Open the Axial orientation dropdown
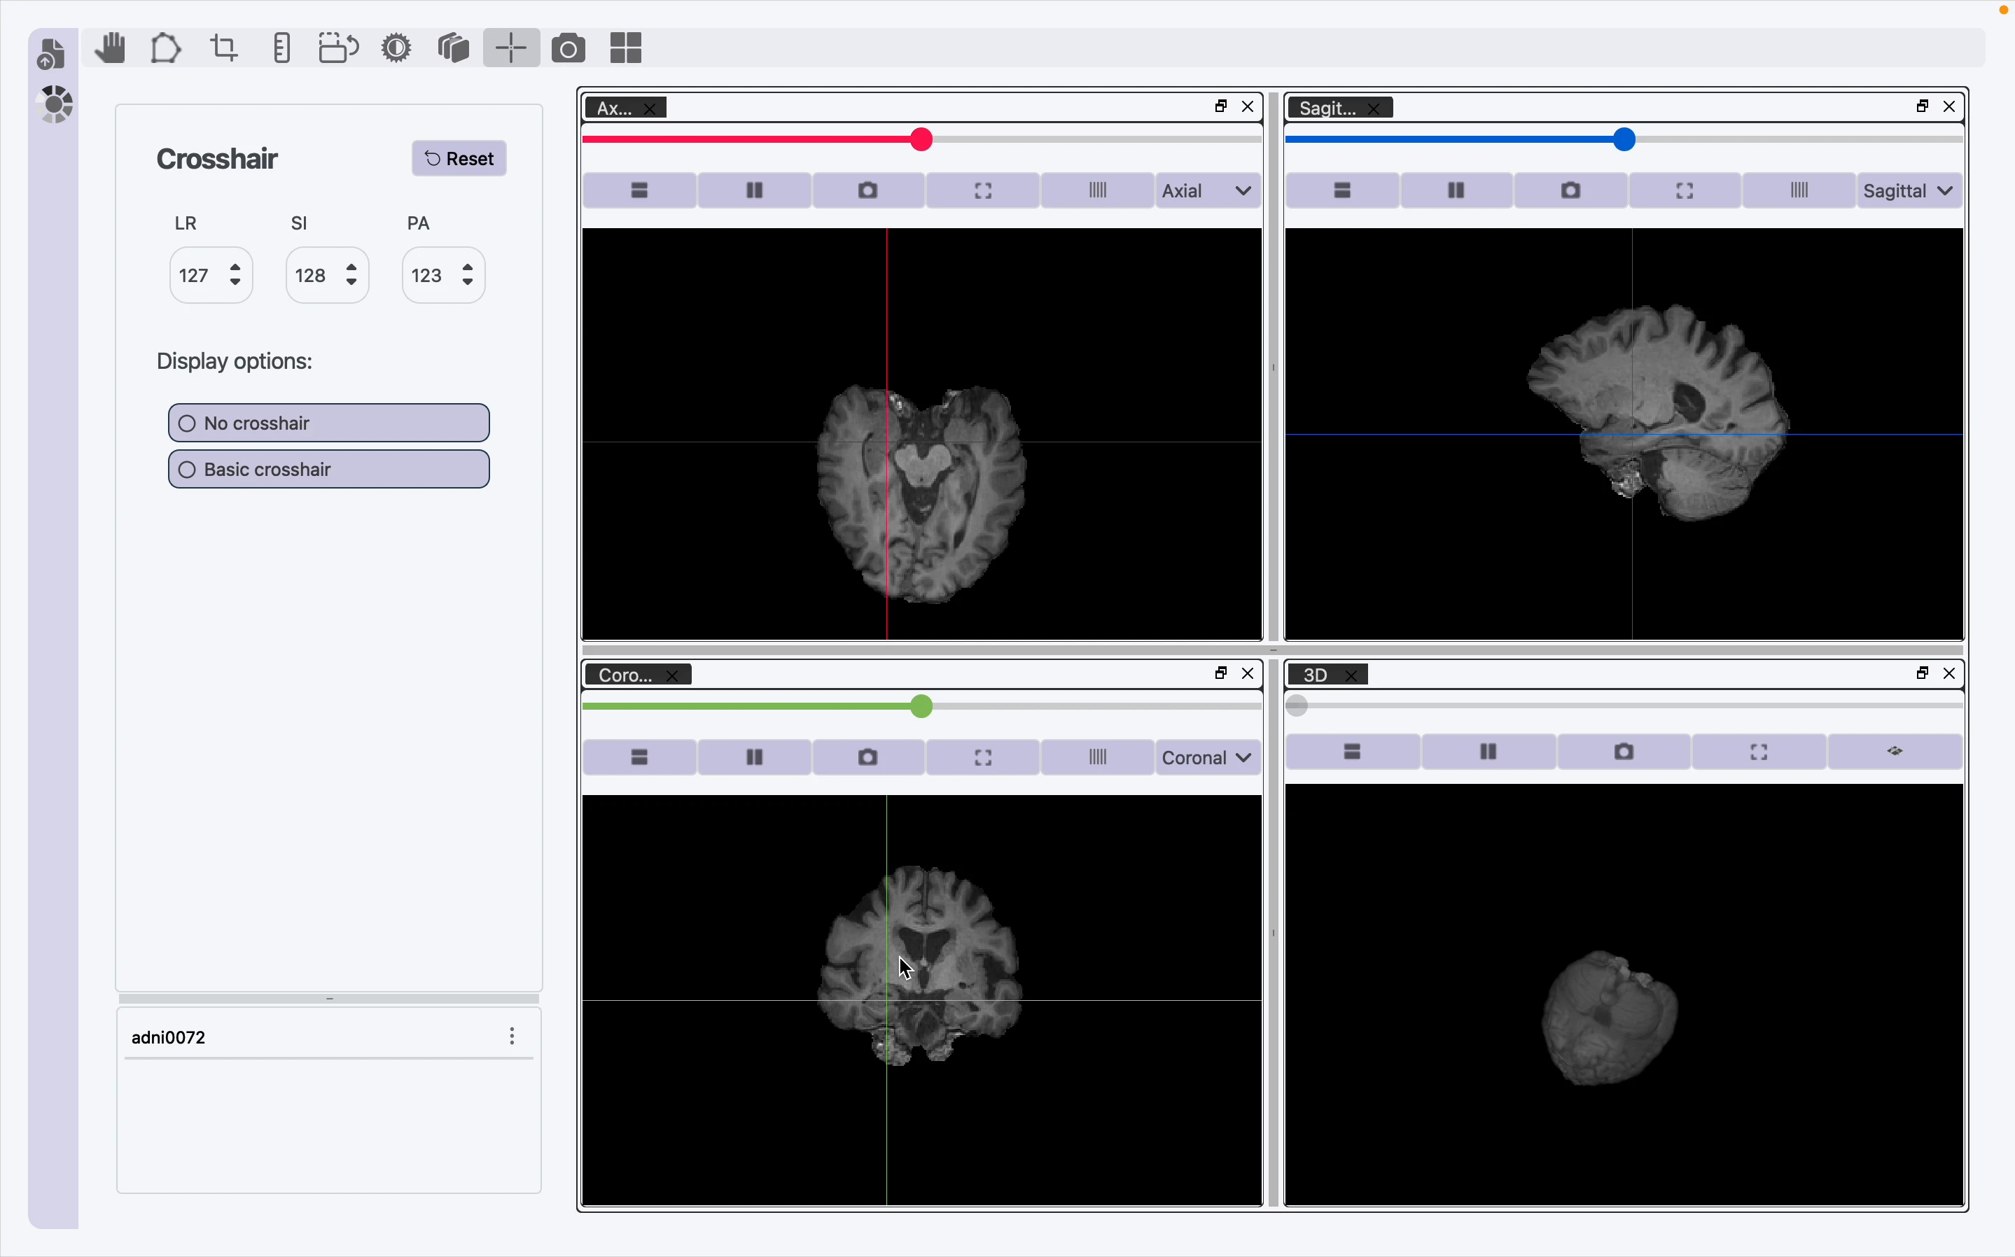 (1208, 190)
